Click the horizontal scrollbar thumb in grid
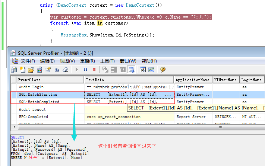This screenshot has width=265, height=166. click(x=142, y=127)
